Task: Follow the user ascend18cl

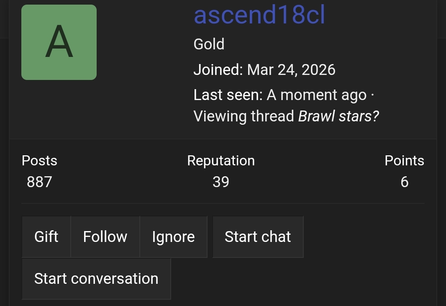Action: (x=105, y=237)
